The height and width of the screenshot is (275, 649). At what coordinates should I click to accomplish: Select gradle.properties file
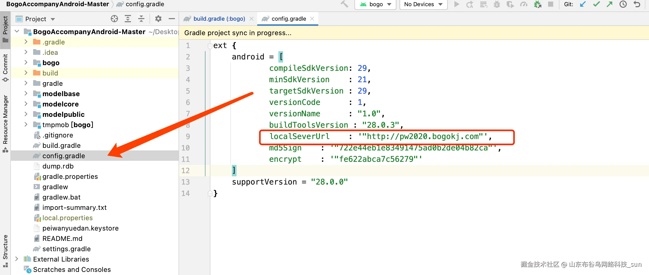point(94,177)
